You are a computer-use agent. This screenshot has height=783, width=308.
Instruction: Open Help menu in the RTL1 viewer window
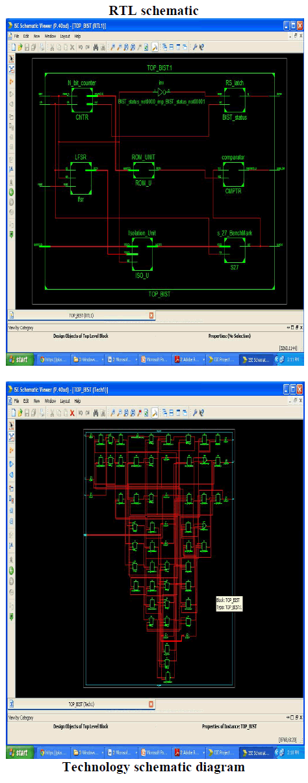coord(77,36)
